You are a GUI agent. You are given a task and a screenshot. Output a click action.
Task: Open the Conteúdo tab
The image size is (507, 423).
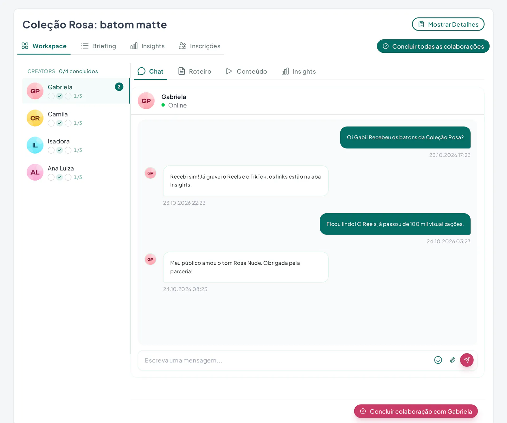click(246, 71)
